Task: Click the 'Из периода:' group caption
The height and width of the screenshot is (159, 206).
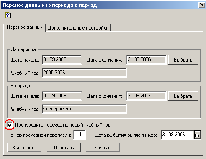Action: (x=24, y=49)
